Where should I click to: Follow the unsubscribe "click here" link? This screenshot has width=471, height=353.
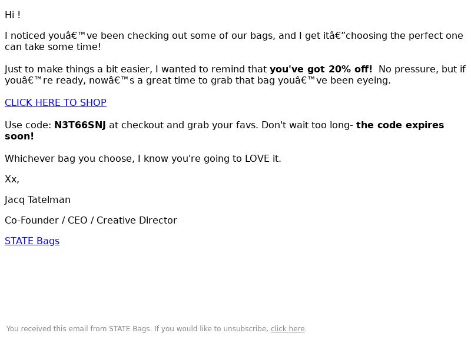tap(288, 329)
